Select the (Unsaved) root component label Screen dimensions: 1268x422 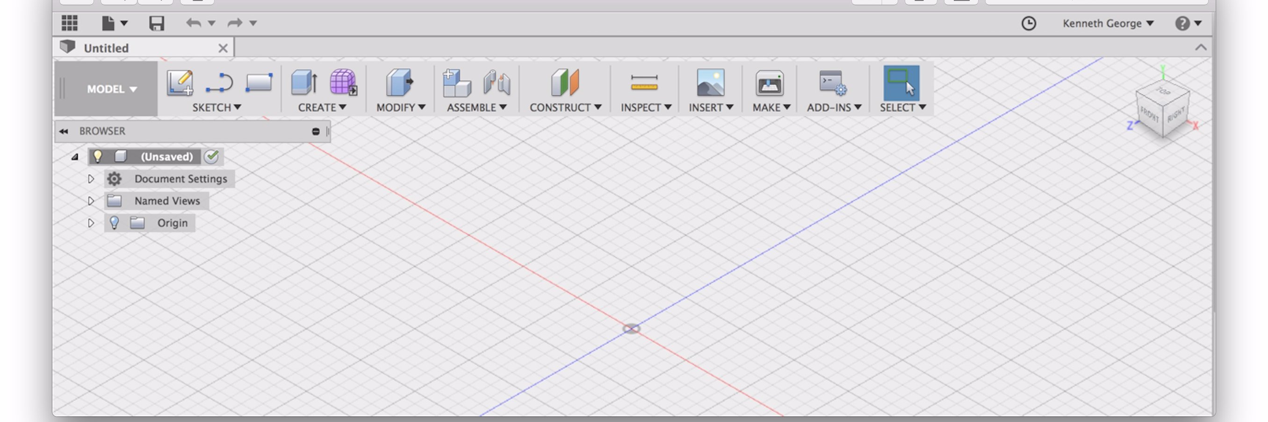[167, 157]
